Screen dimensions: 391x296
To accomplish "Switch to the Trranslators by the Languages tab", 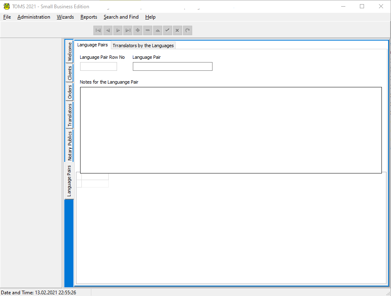I will [x=143, y=45].
